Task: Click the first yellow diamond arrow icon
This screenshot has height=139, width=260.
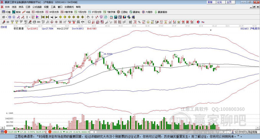Action: 60,17
